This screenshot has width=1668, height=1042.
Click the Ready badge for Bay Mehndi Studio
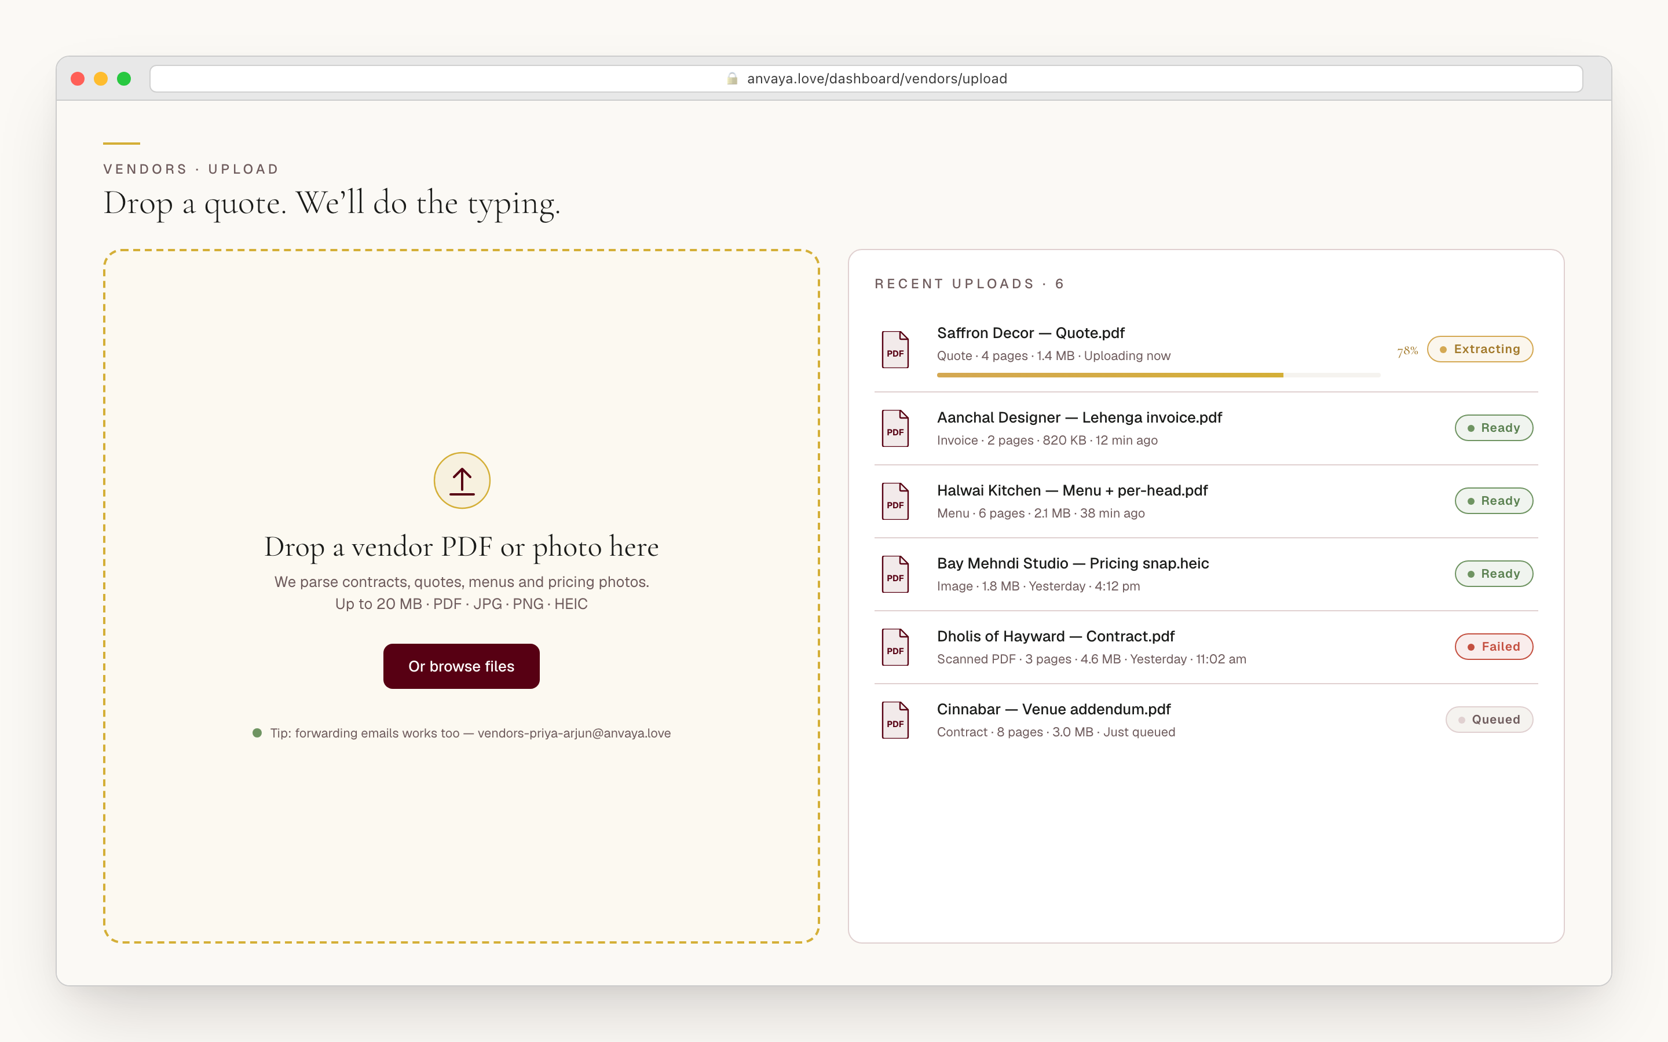point(1494,573)
